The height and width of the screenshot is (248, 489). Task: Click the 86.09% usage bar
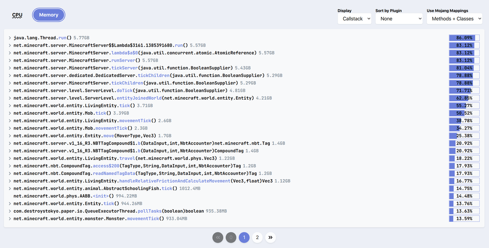[x=464, y=38]
